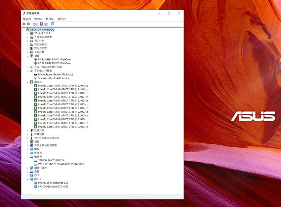The height and width of the screenshot is (207, 281).
Task: Click the Bluetooth (藍牙) category icon
Action: point(32,175)
